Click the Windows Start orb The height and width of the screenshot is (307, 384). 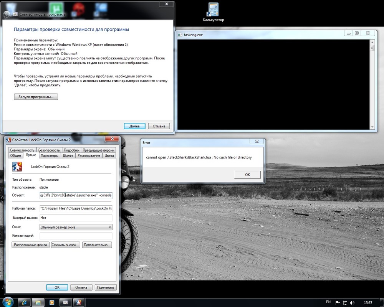[8, 302]
